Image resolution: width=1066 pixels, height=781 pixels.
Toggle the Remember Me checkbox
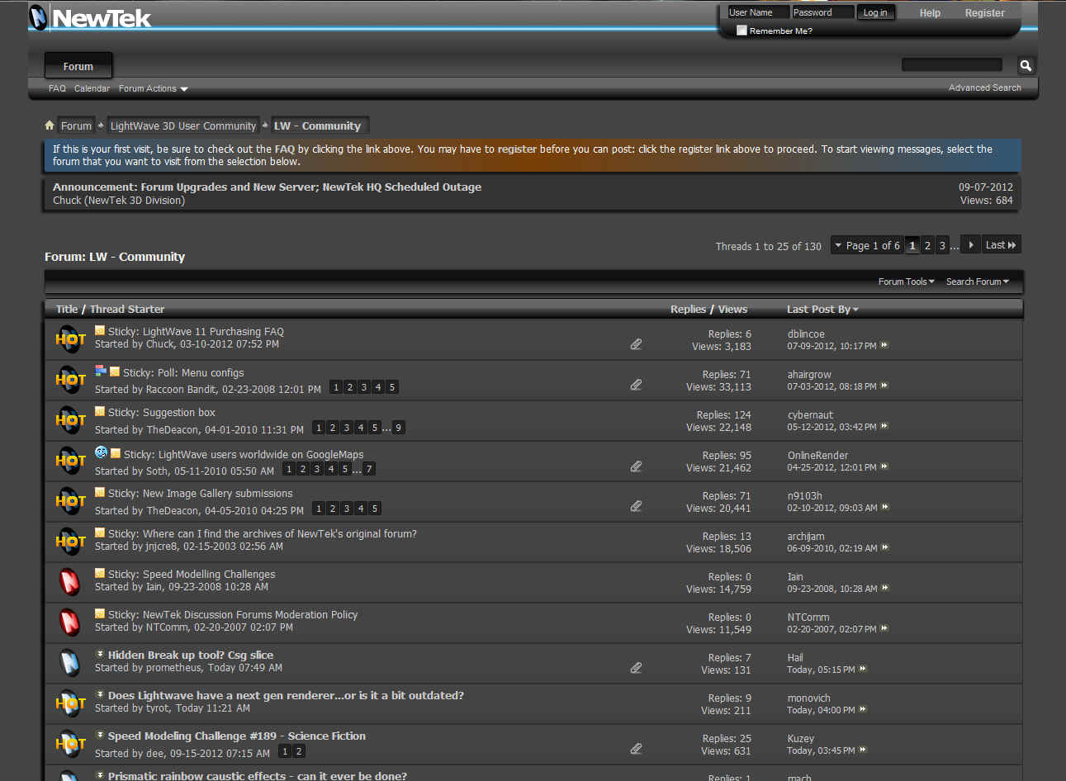741,31
